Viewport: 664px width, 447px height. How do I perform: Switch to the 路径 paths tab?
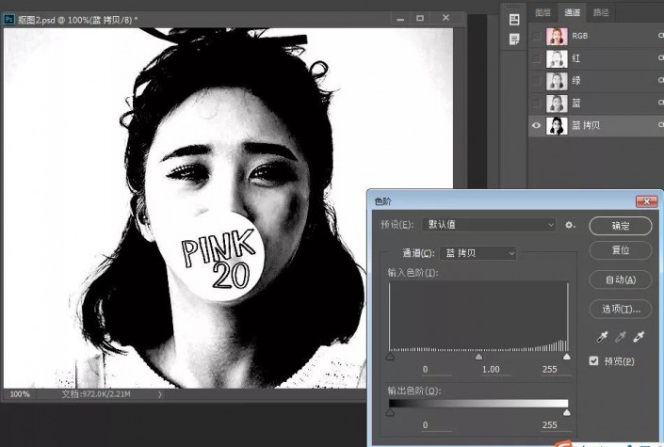[x=600, y=12]
